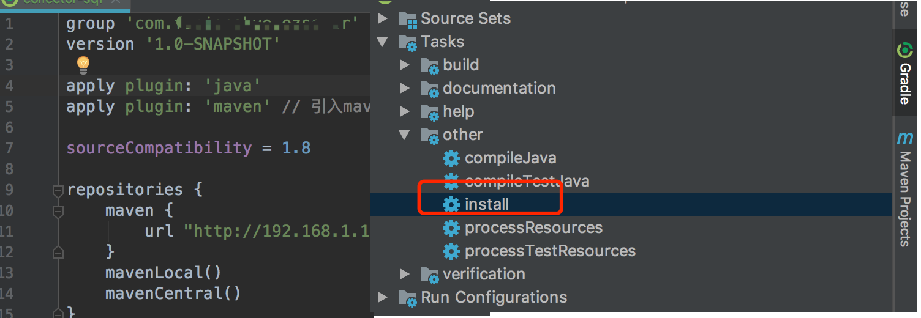Click the lightbulb quick-fix icon in editor

[x=83, y=65]
